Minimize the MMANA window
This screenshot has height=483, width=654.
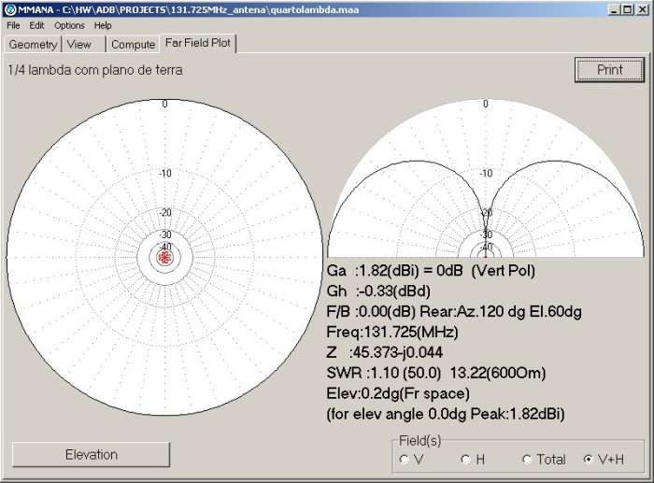pyautogui.click(x=613, y=9)
